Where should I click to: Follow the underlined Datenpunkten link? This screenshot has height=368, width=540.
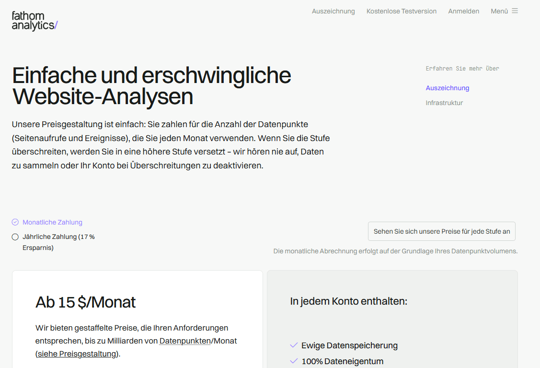click(185, 341)
